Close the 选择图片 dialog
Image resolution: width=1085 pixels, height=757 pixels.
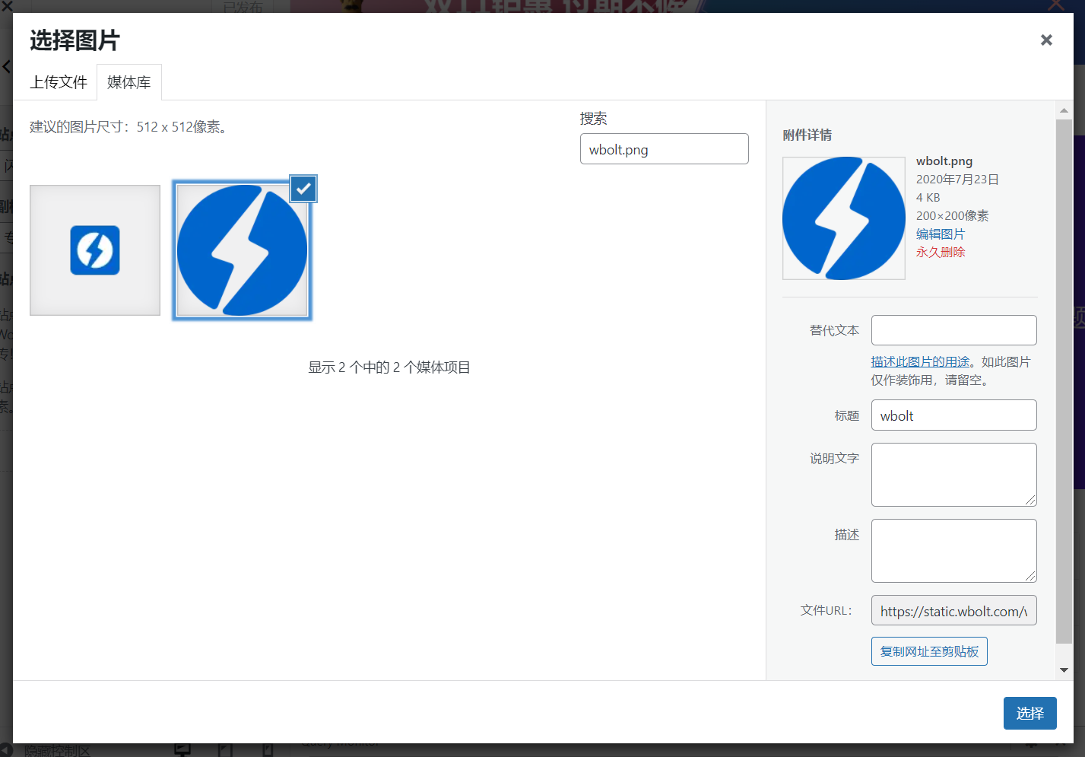point(1046,40)
